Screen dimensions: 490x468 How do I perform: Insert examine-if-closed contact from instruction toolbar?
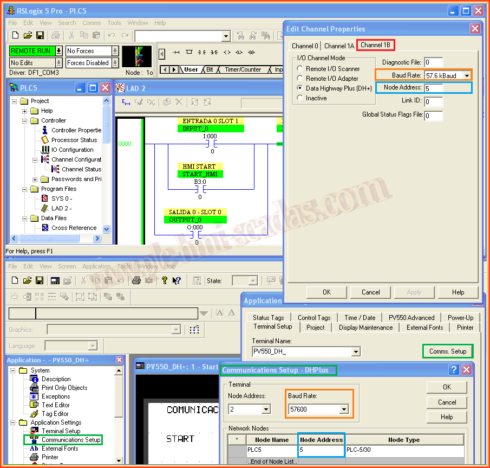pos(201,53)
